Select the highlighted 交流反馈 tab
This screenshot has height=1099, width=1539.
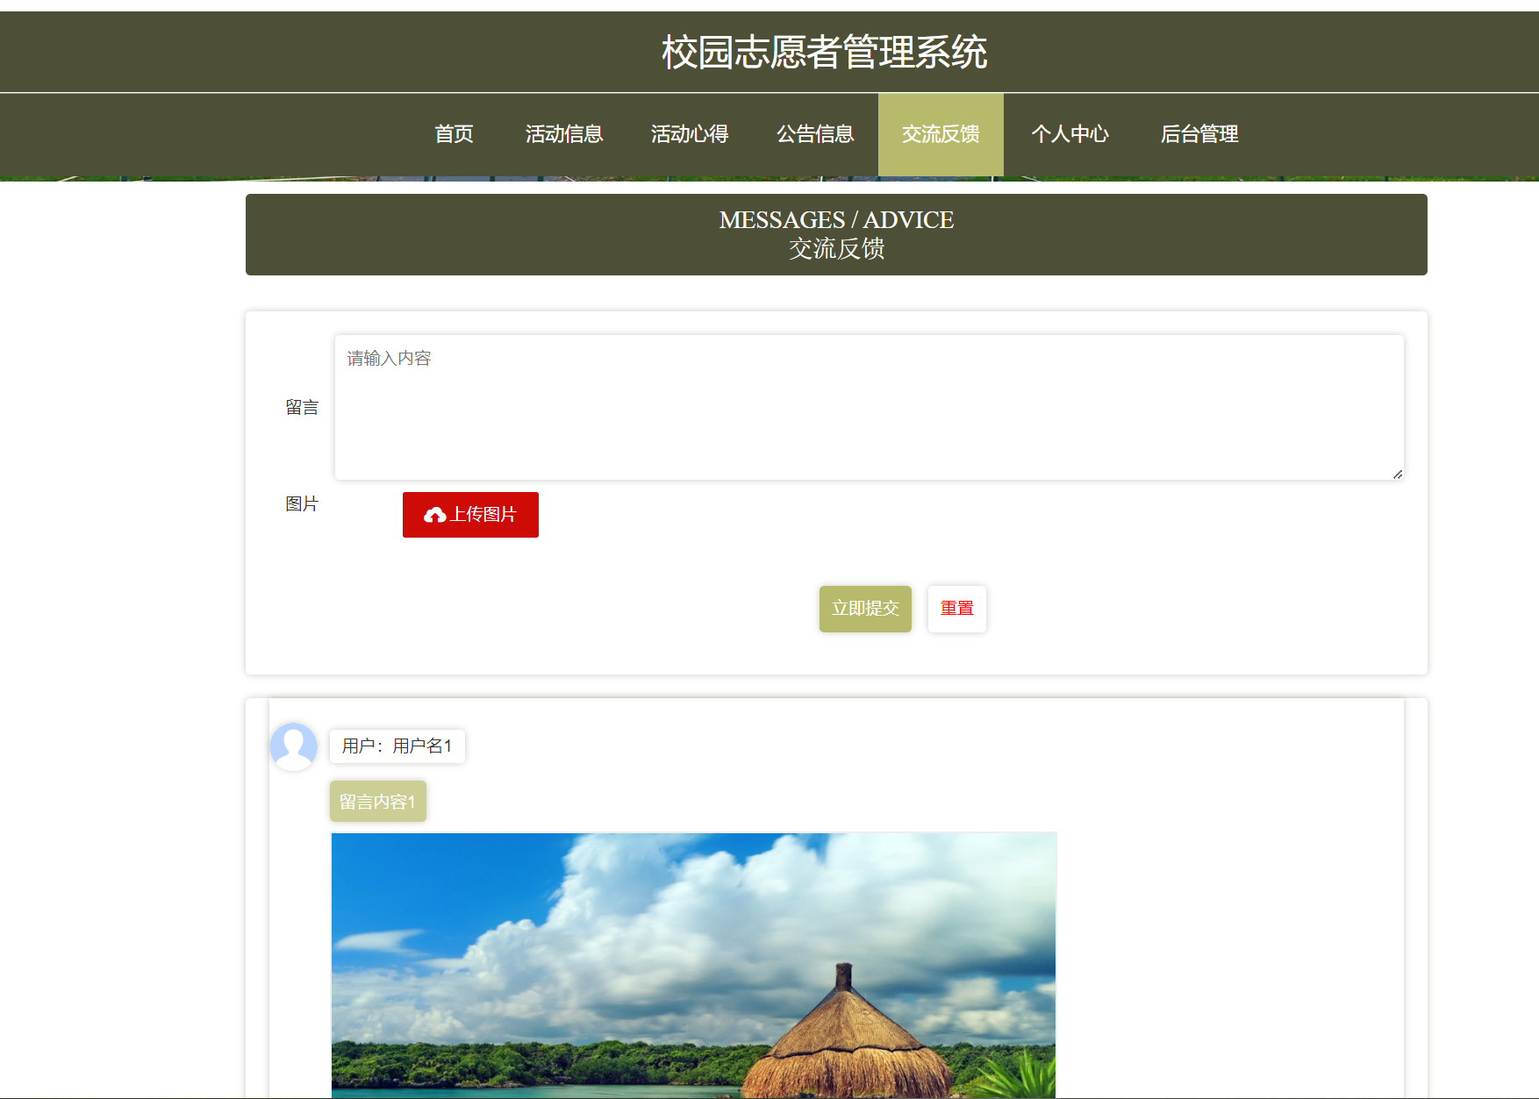[940, 134]
